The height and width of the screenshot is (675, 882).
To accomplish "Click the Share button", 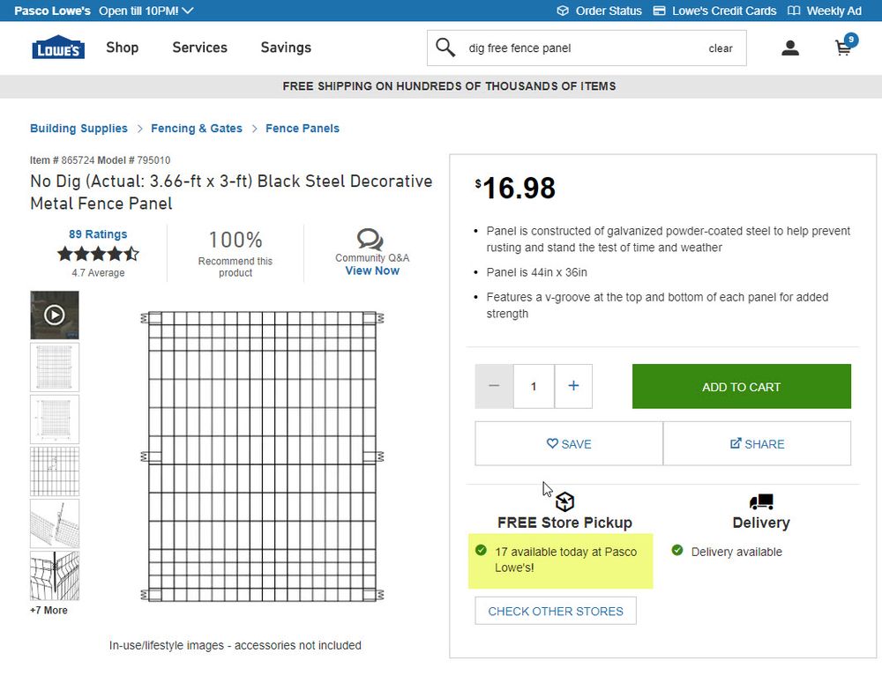I will [757, 443].
